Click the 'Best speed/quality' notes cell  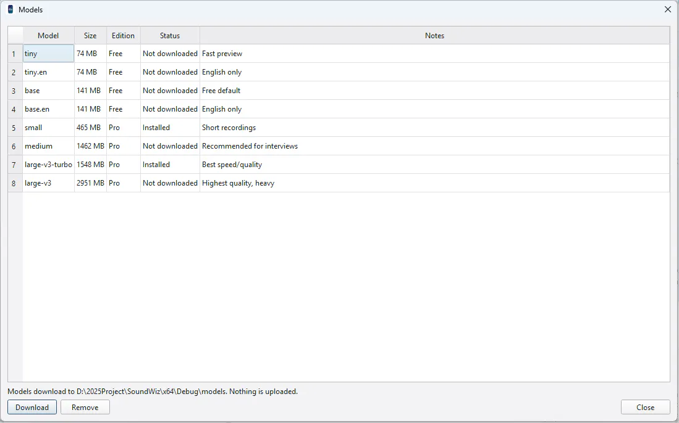point(435,165)
